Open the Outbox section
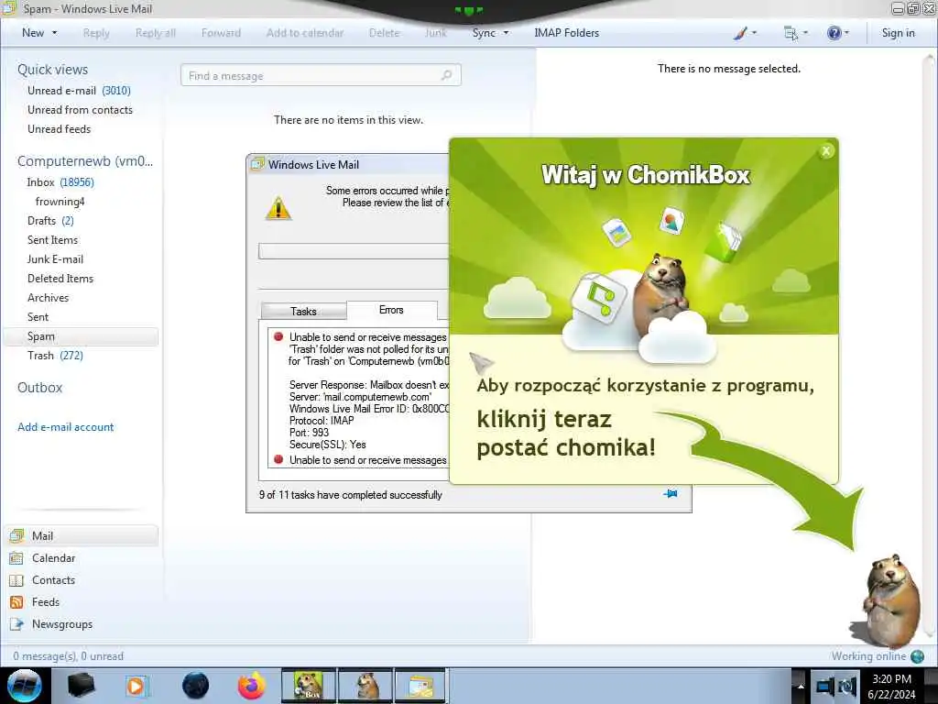The height and width of the screenshot is (704, 938). coord(40,388)
